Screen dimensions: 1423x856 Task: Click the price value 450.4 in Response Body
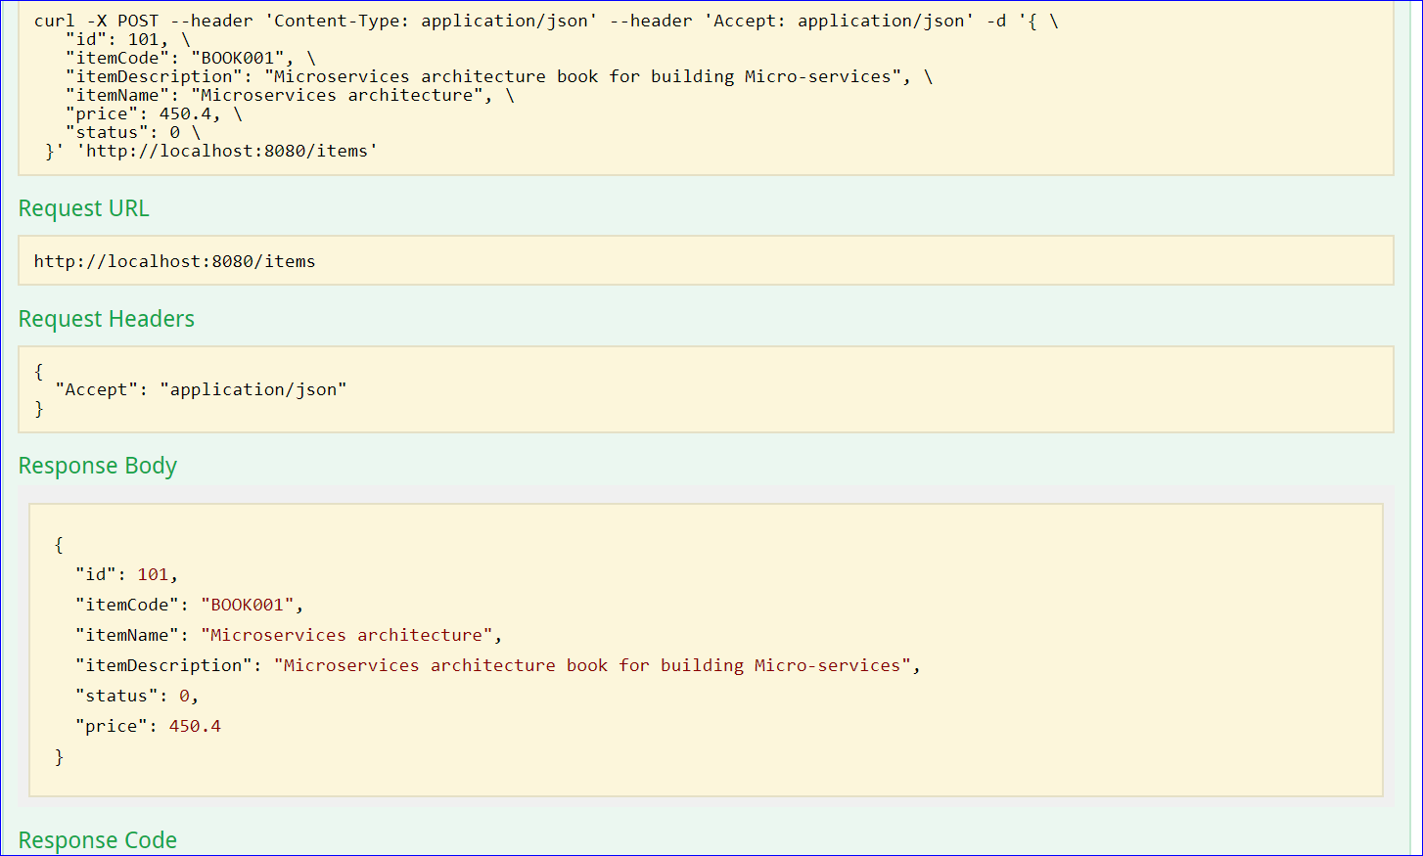pyautogui.click(x=195, y=726)
